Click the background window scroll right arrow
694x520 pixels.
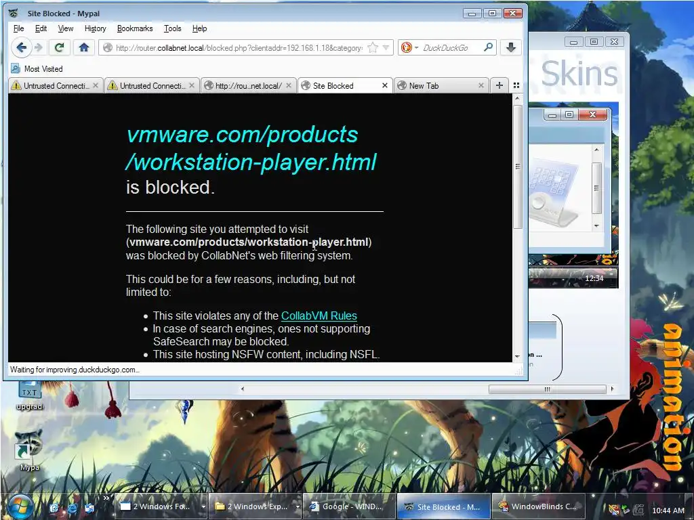click(612, 389)
